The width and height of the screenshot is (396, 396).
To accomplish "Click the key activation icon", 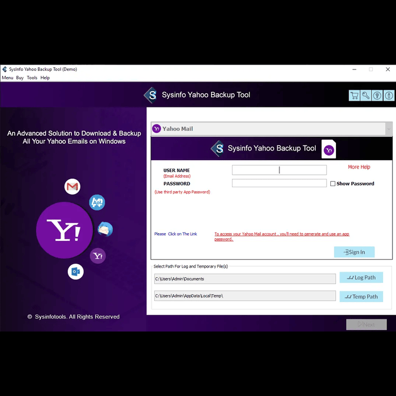I will coord(365,96).
